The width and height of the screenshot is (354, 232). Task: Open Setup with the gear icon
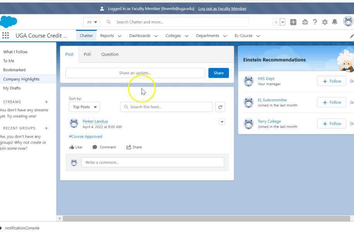point(325,22)
